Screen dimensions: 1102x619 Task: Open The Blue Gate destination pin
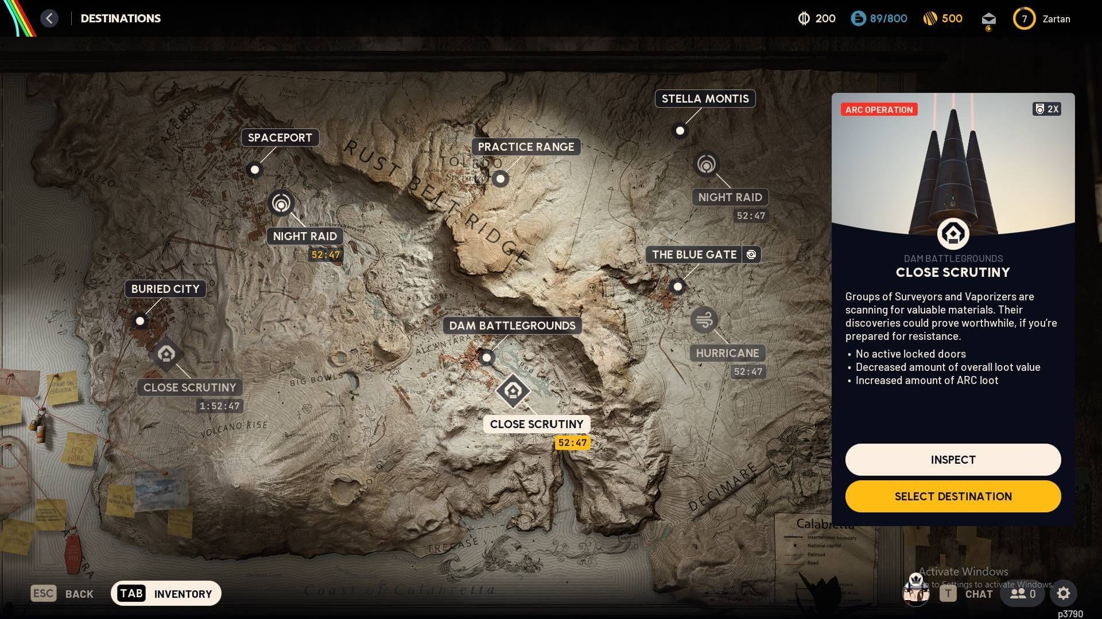click(678, 287)
